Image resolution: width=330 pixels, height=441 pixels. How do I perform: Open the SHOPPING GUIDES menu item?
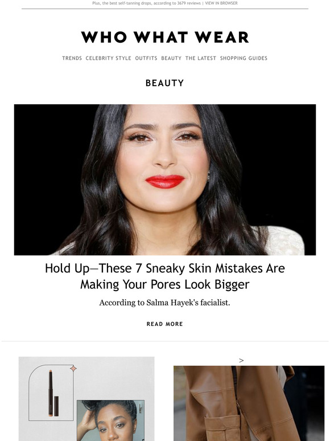tap(244, 58)
